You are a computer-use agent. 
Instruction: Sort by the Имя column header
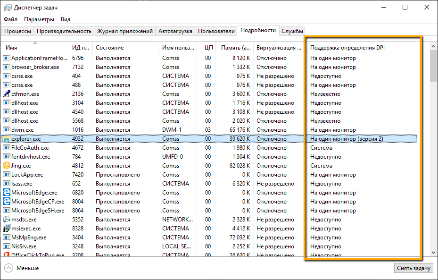coord(35,48)
